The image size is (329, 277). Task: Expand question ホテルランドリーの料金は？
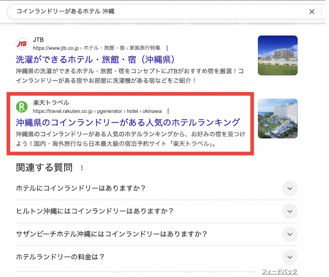(x=290, y=257)
